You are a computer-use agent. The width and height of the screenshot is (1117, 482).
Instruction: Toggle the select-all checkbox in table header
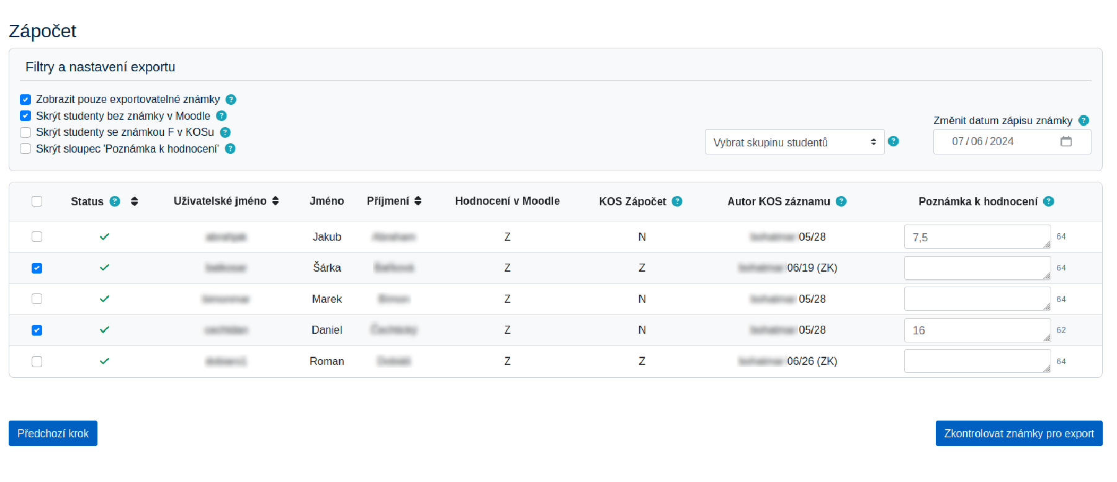pos(37,201)
